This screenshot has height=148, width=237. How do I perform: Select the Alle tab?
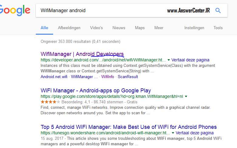pos(44,28)
